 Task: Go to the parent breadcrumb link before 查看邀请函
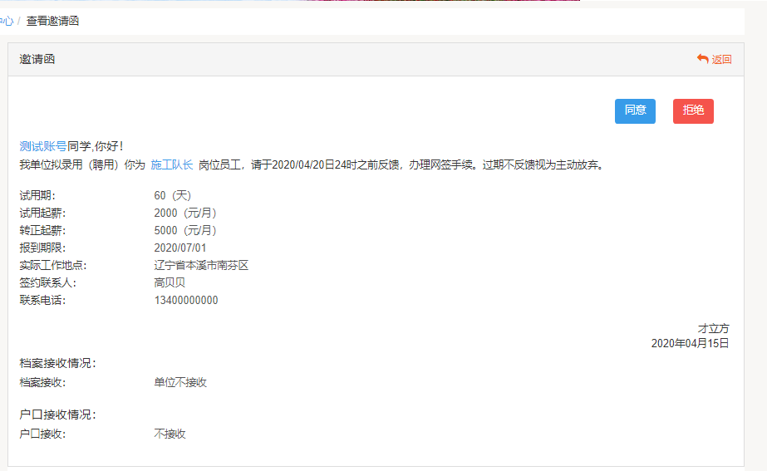6,21
